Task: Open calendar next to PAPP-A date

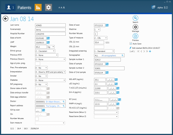Action: pos(118,104)
